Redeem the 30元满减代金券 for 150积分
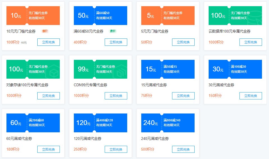The width and height of the screenshot is (269, 159). tap(251, 96)
